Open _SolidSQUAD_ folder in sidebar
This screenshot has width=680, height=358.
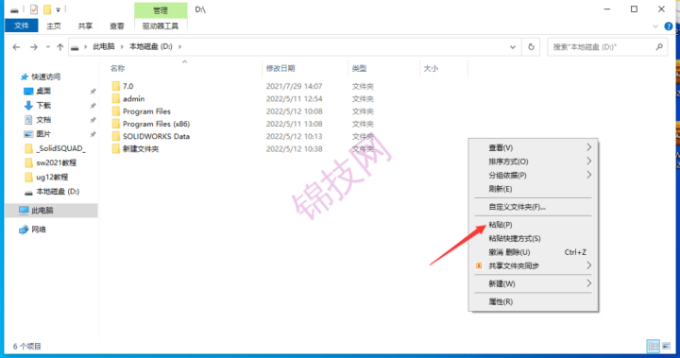point(60,148)
